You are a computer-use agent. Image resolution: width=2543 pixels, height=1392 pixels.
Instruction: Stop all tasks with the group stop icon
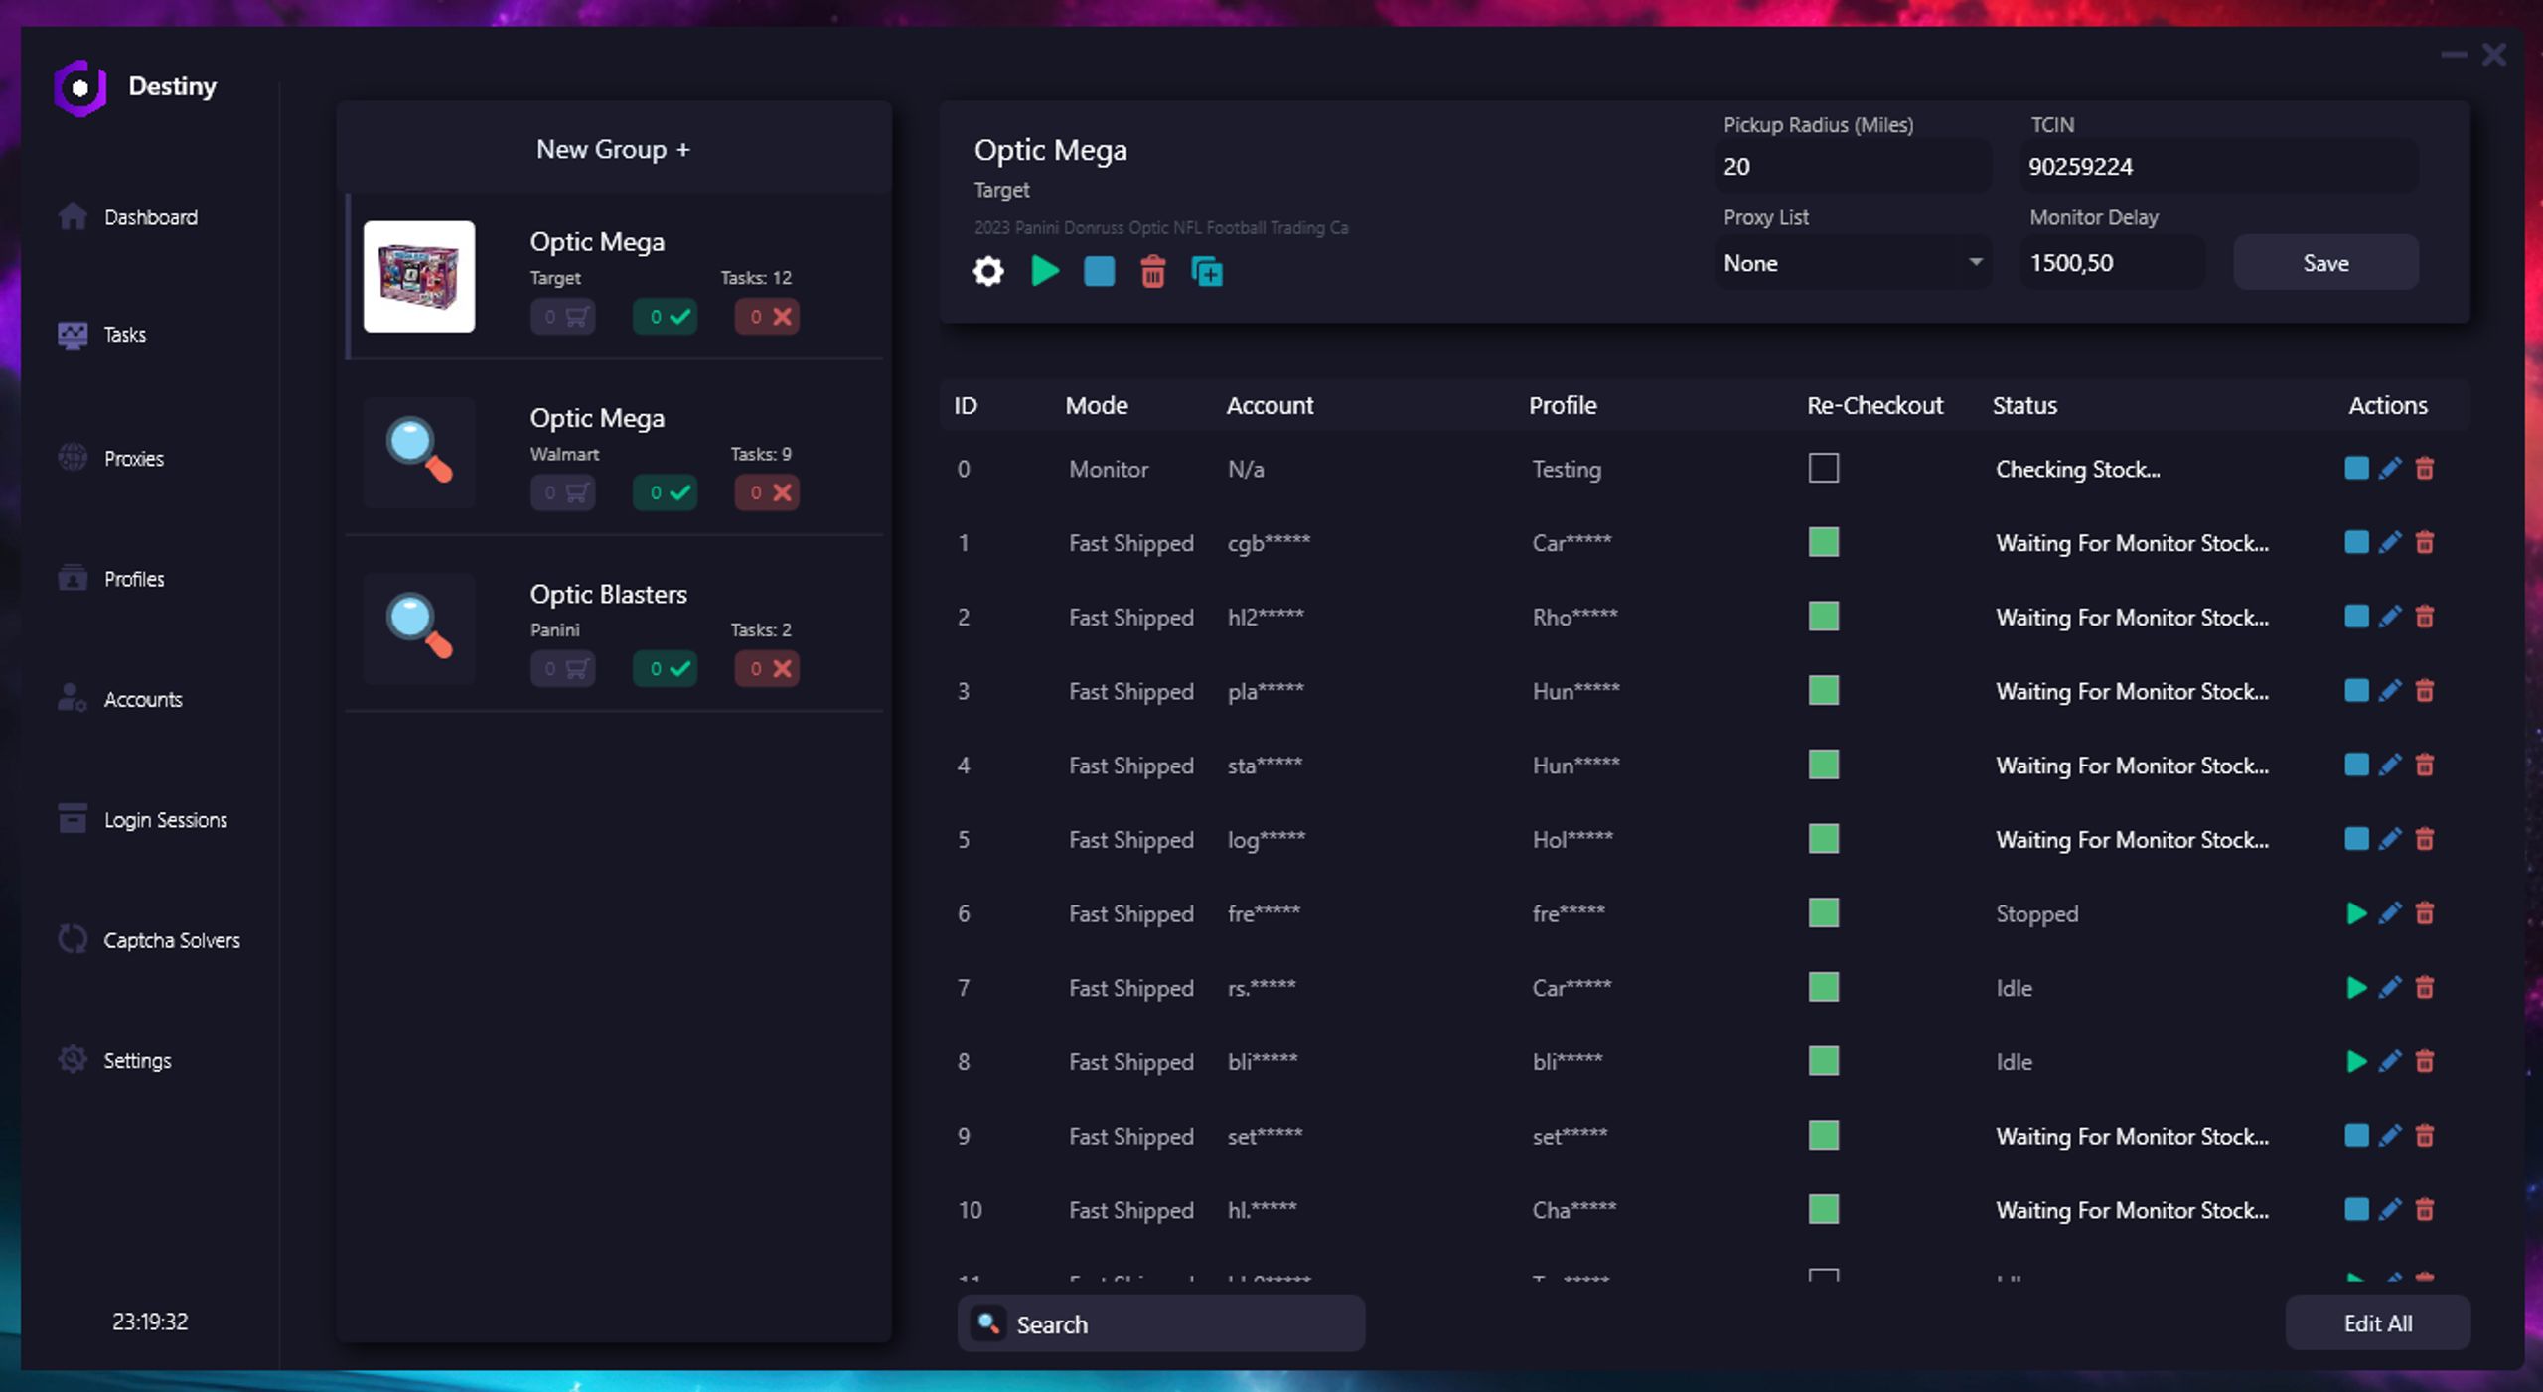tap(1099, 271)
